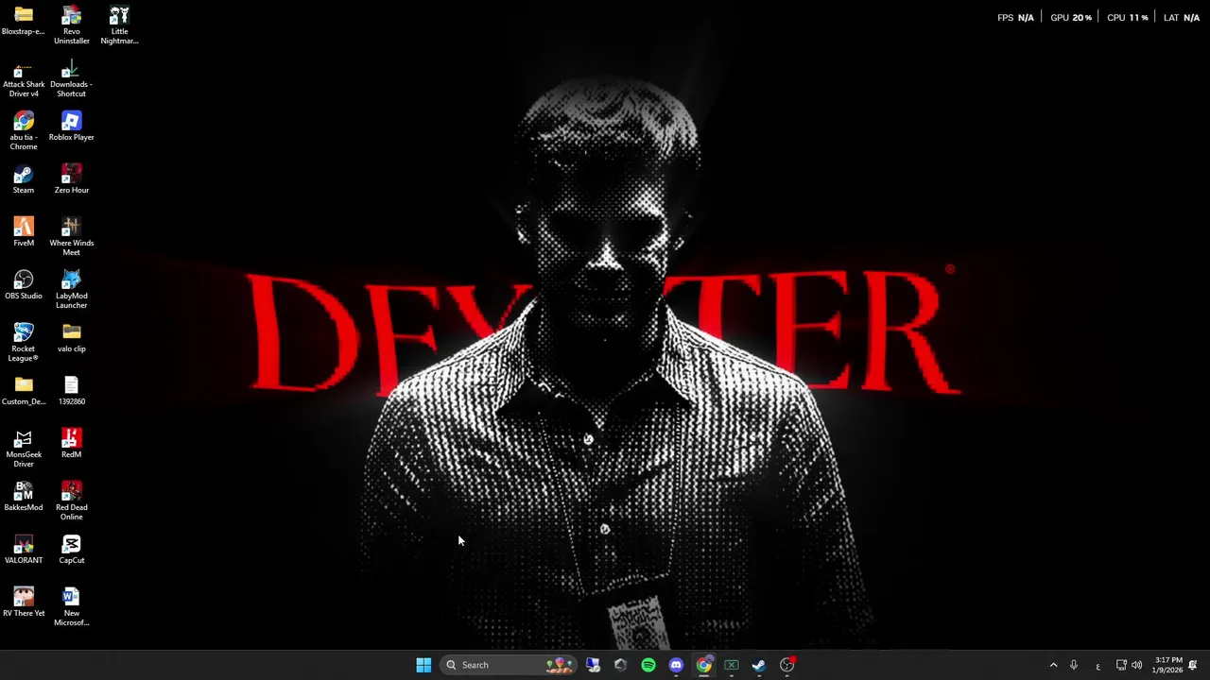The width and height of the screenshot is (1210, 680).
Task: Open Discord from the taskbar
Action: point(676,665)
